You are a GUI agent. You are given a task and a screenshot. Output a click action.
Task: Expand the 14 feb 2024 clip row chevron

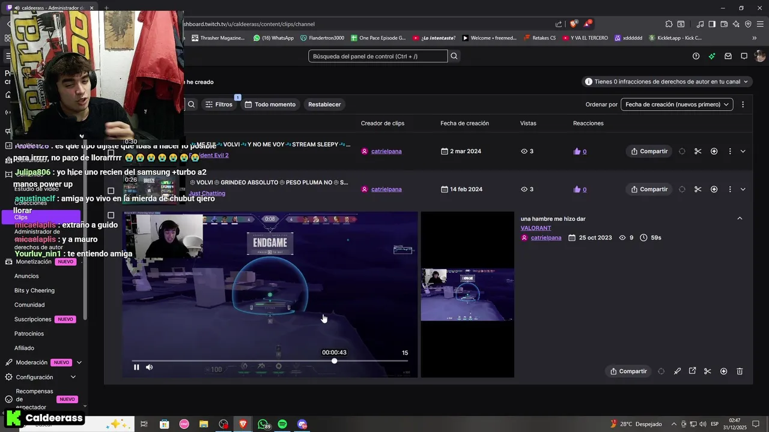pyautogui.click(x=743, y=189)
